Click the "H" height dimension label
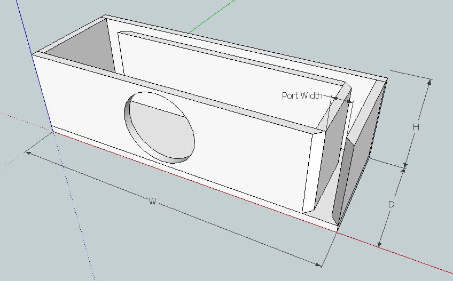The height and width of the screenshot is (281, 453). coord(416,127)
